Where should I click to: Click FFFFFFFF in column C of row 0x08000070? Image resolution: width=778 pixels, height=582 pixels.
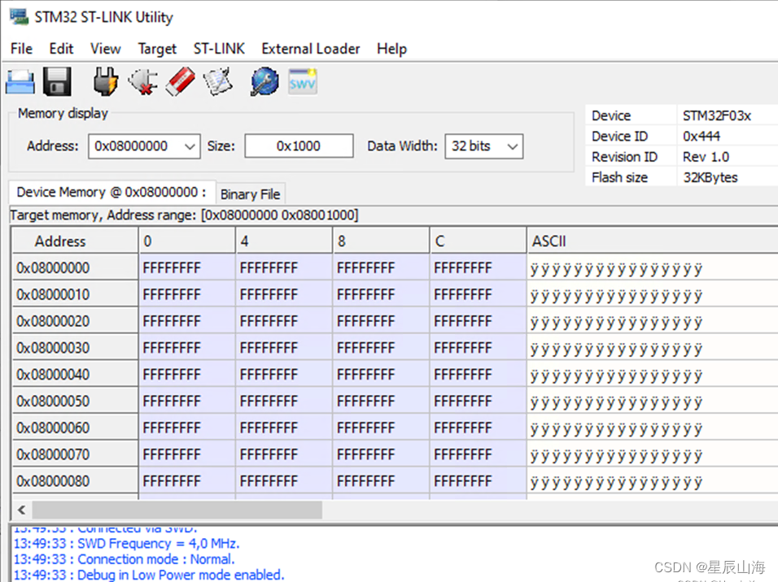coord(478,454)
